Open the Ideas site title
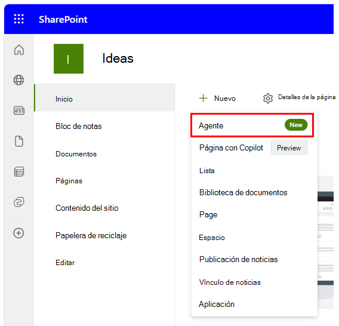Image resolution: width=339 pixels, height=326 pixels. tap(118, 59)
